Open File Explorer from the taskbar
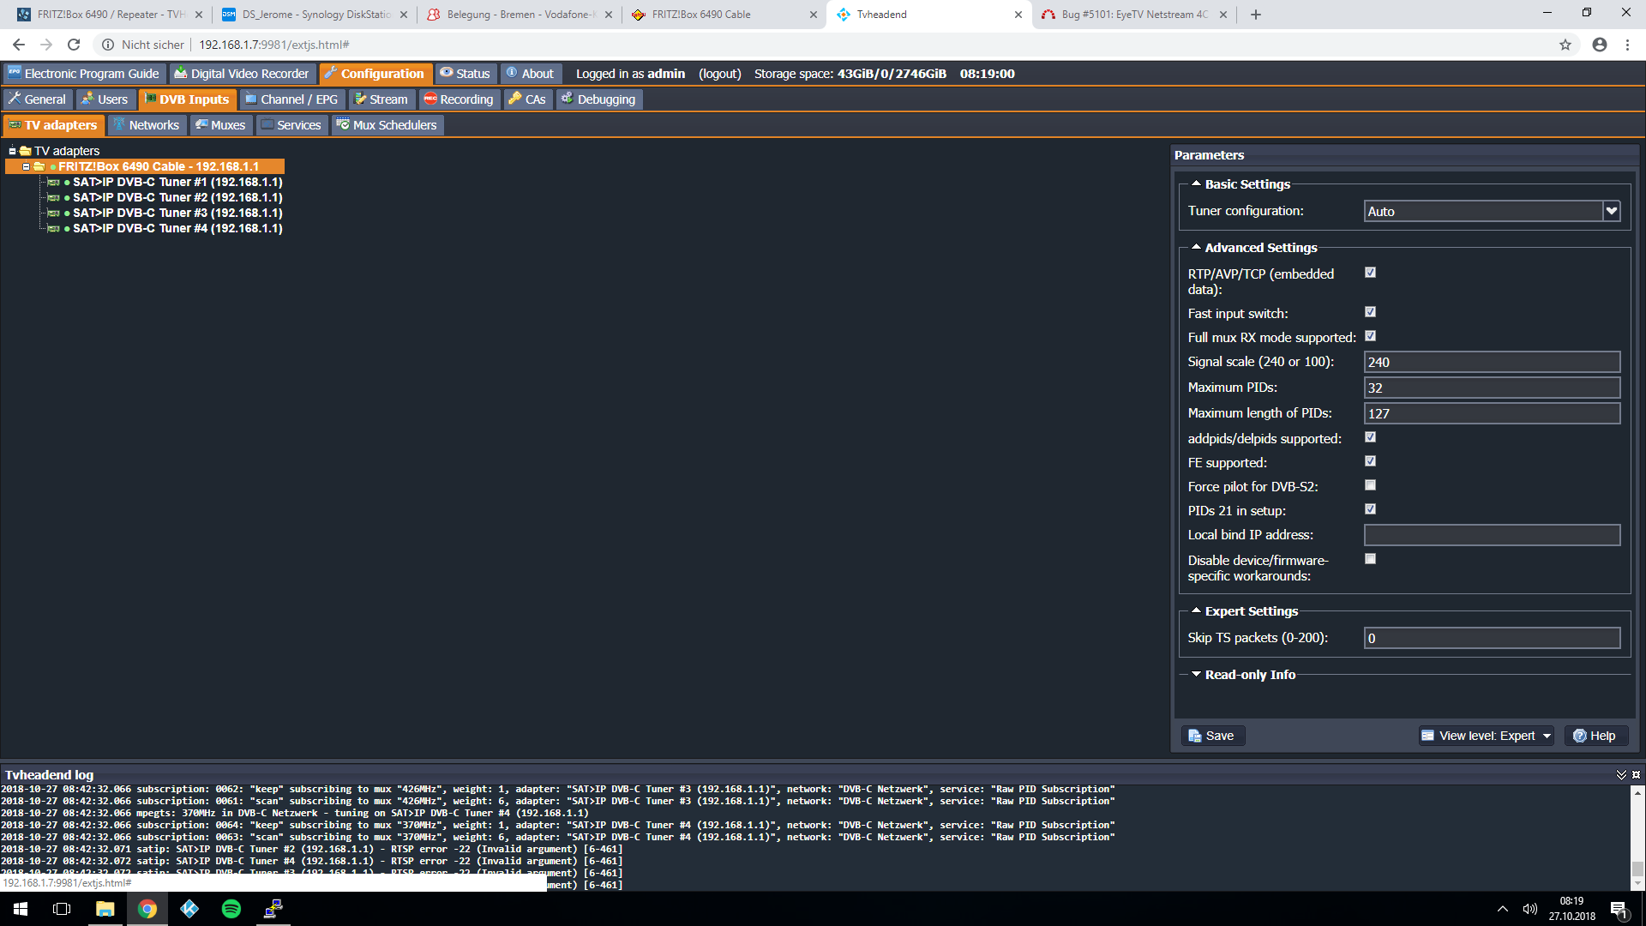The height and width of the screenshot is (926, 1646). [x=105, y=909]
